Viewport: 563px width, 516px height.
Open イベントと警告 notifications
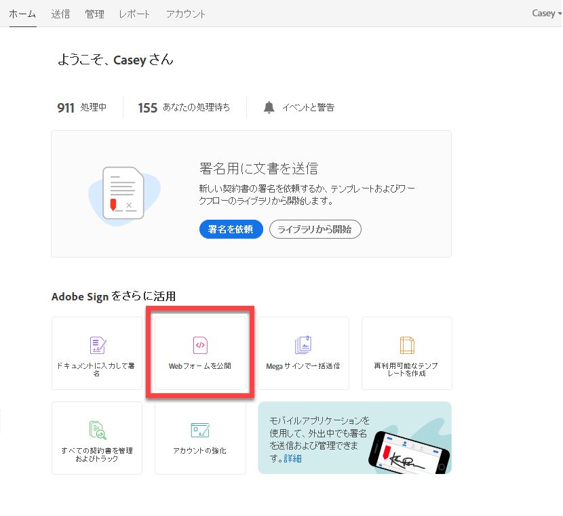point(308,107)
